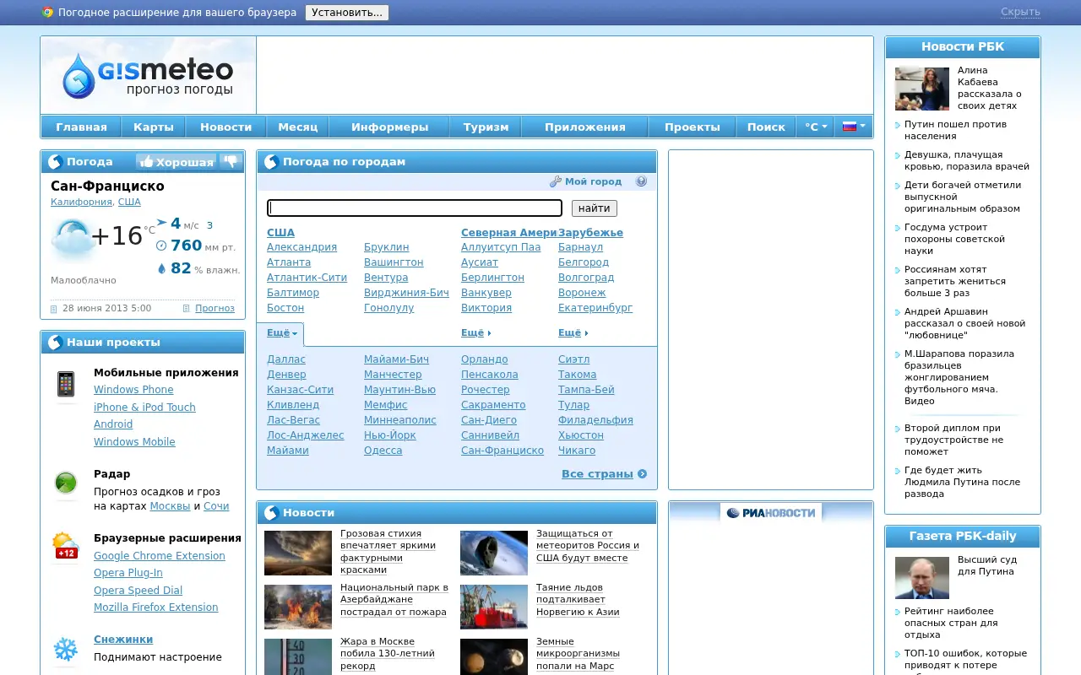Open the Калифорния region link

click(x=81, y=202)
